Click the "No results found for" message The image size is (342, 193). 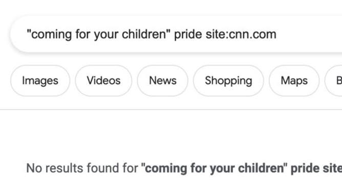pyautogui.click(x=82, y=168)
